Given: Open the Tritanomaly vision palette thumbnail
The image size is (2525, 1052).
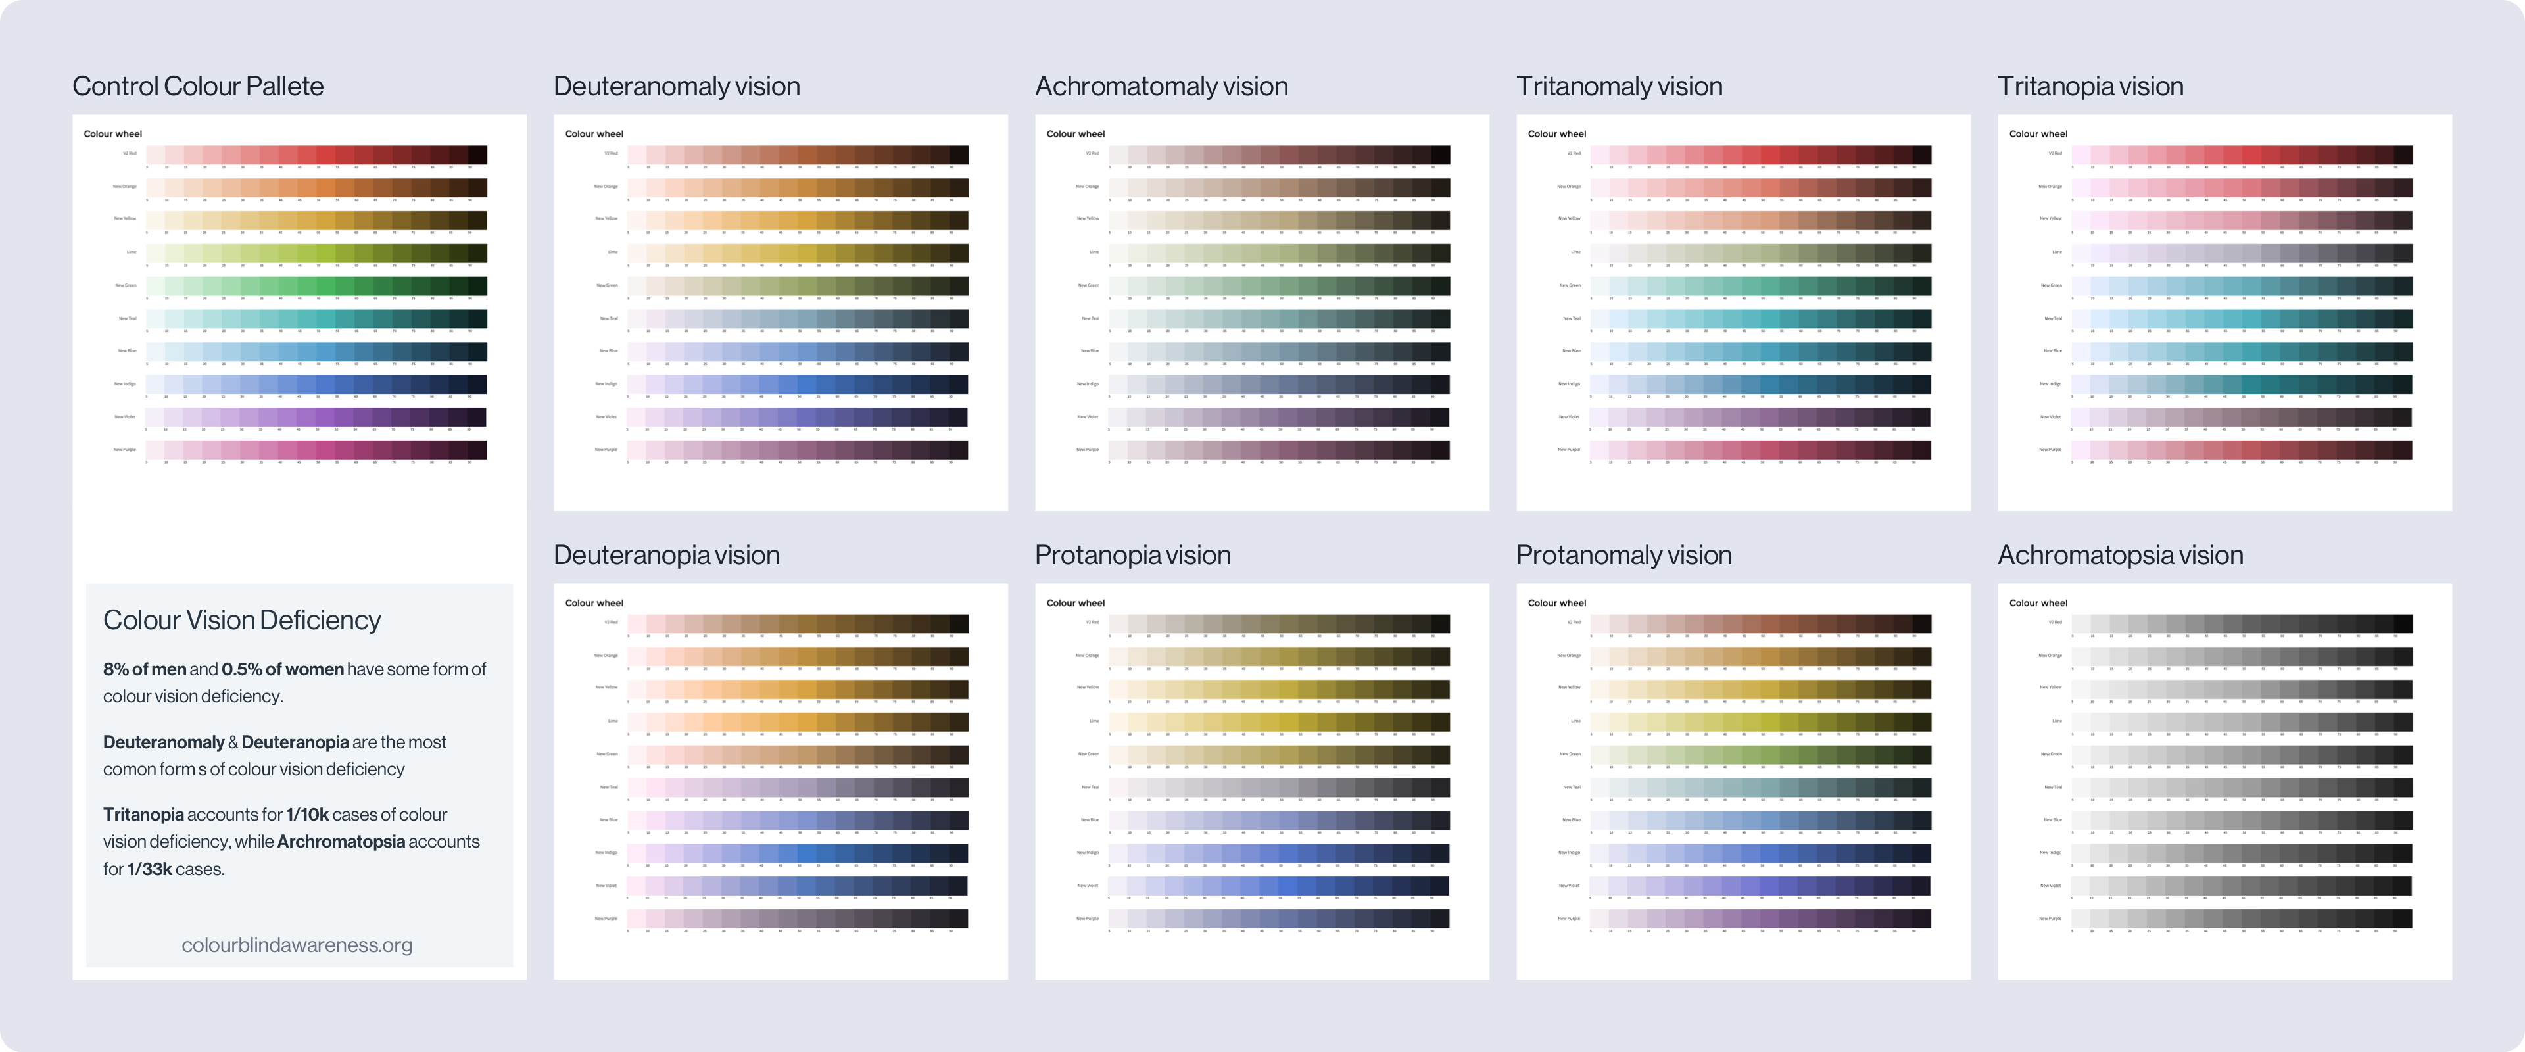Looking at the screenshot, I should [x=1743, y=312].
